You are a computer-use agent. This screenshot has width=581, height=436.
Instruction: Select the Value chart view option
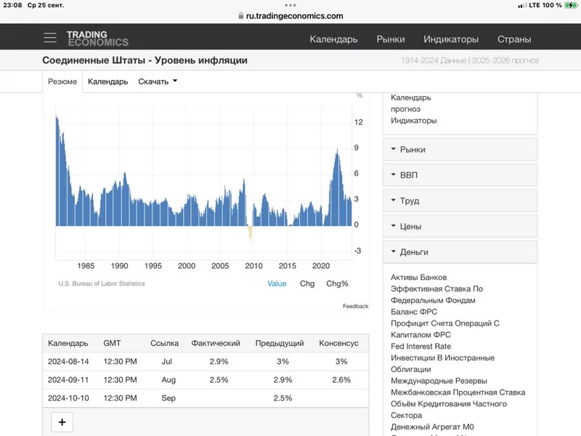[277, 283]
